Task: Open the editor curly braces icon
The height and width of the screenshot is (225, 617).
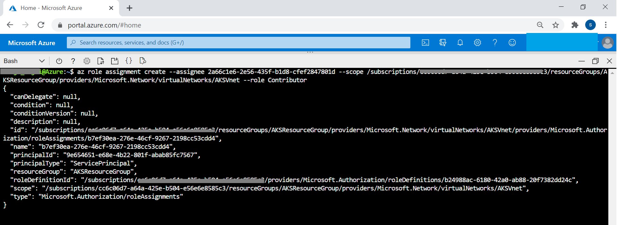Action: pyautogui.click(x=129, y=61)
